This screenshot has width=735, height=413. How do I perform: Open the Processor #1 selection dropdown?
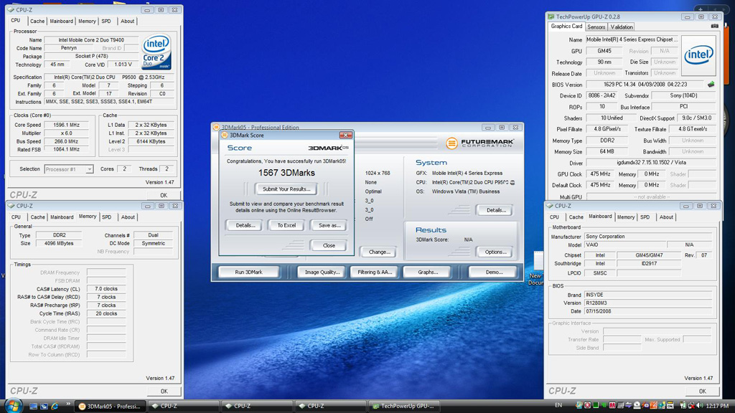click(68, 169)
